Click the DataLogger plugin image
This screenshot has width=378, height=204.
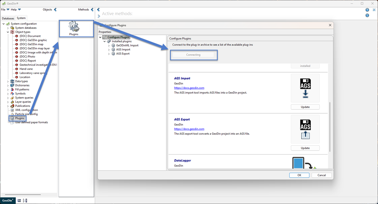point(298,163)
